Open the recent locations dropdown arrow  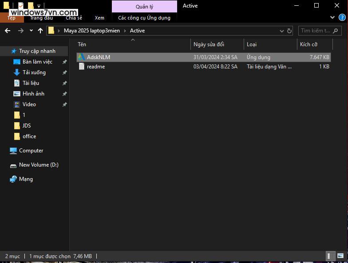(31, 31)
